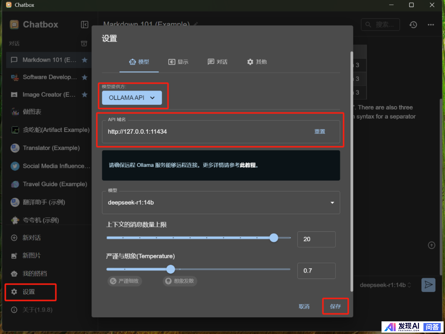The image size is (445, 334).
Task: Click the archive conversations icon beside 对话
Action: click(84, 44)
